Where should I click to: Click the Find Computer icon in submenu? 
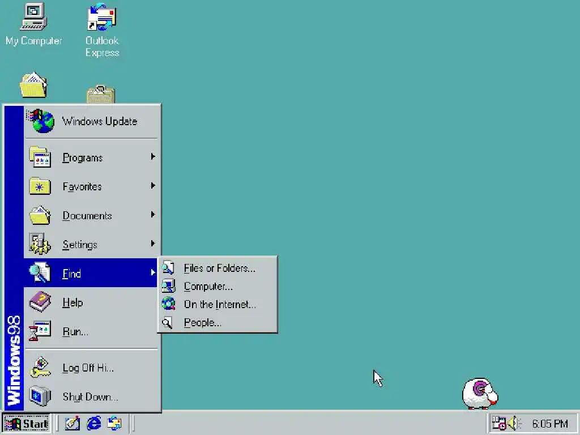tap(168, 286)
